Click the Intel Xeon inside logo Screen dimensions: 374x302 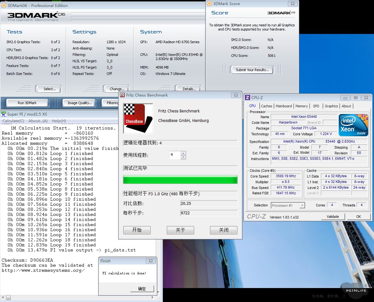click(353, 125)
